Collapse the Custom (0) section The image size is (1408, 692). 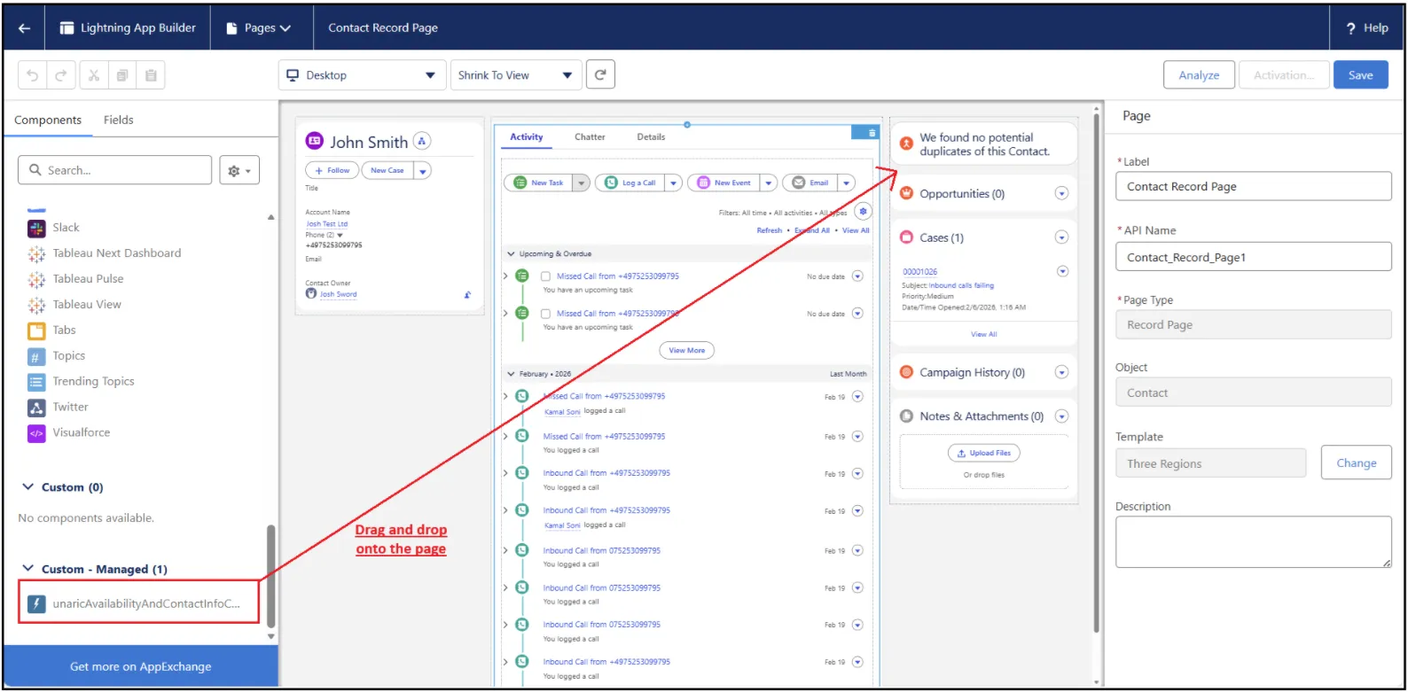point(28,487)
